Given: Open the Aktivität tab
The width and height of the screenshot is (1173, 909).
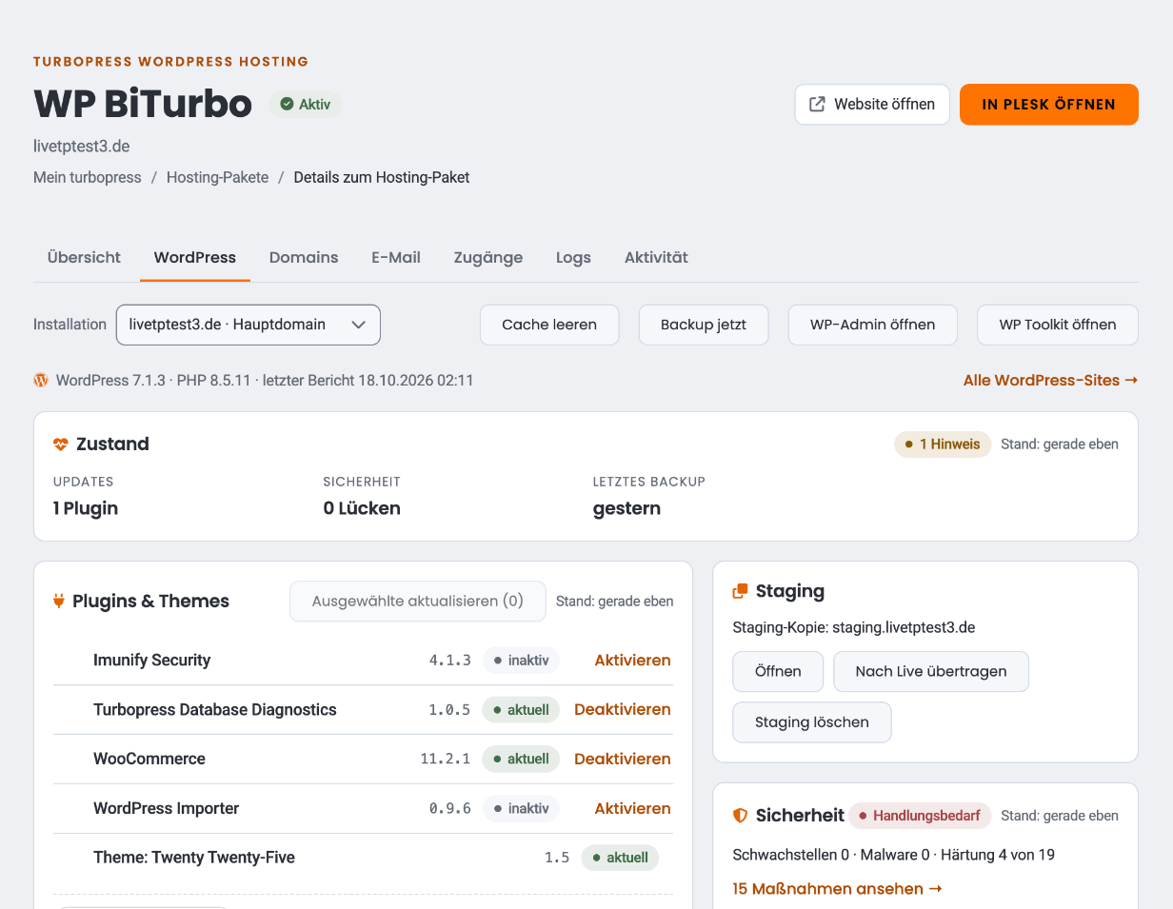Looking at the screenshot, I should (656, 257).
